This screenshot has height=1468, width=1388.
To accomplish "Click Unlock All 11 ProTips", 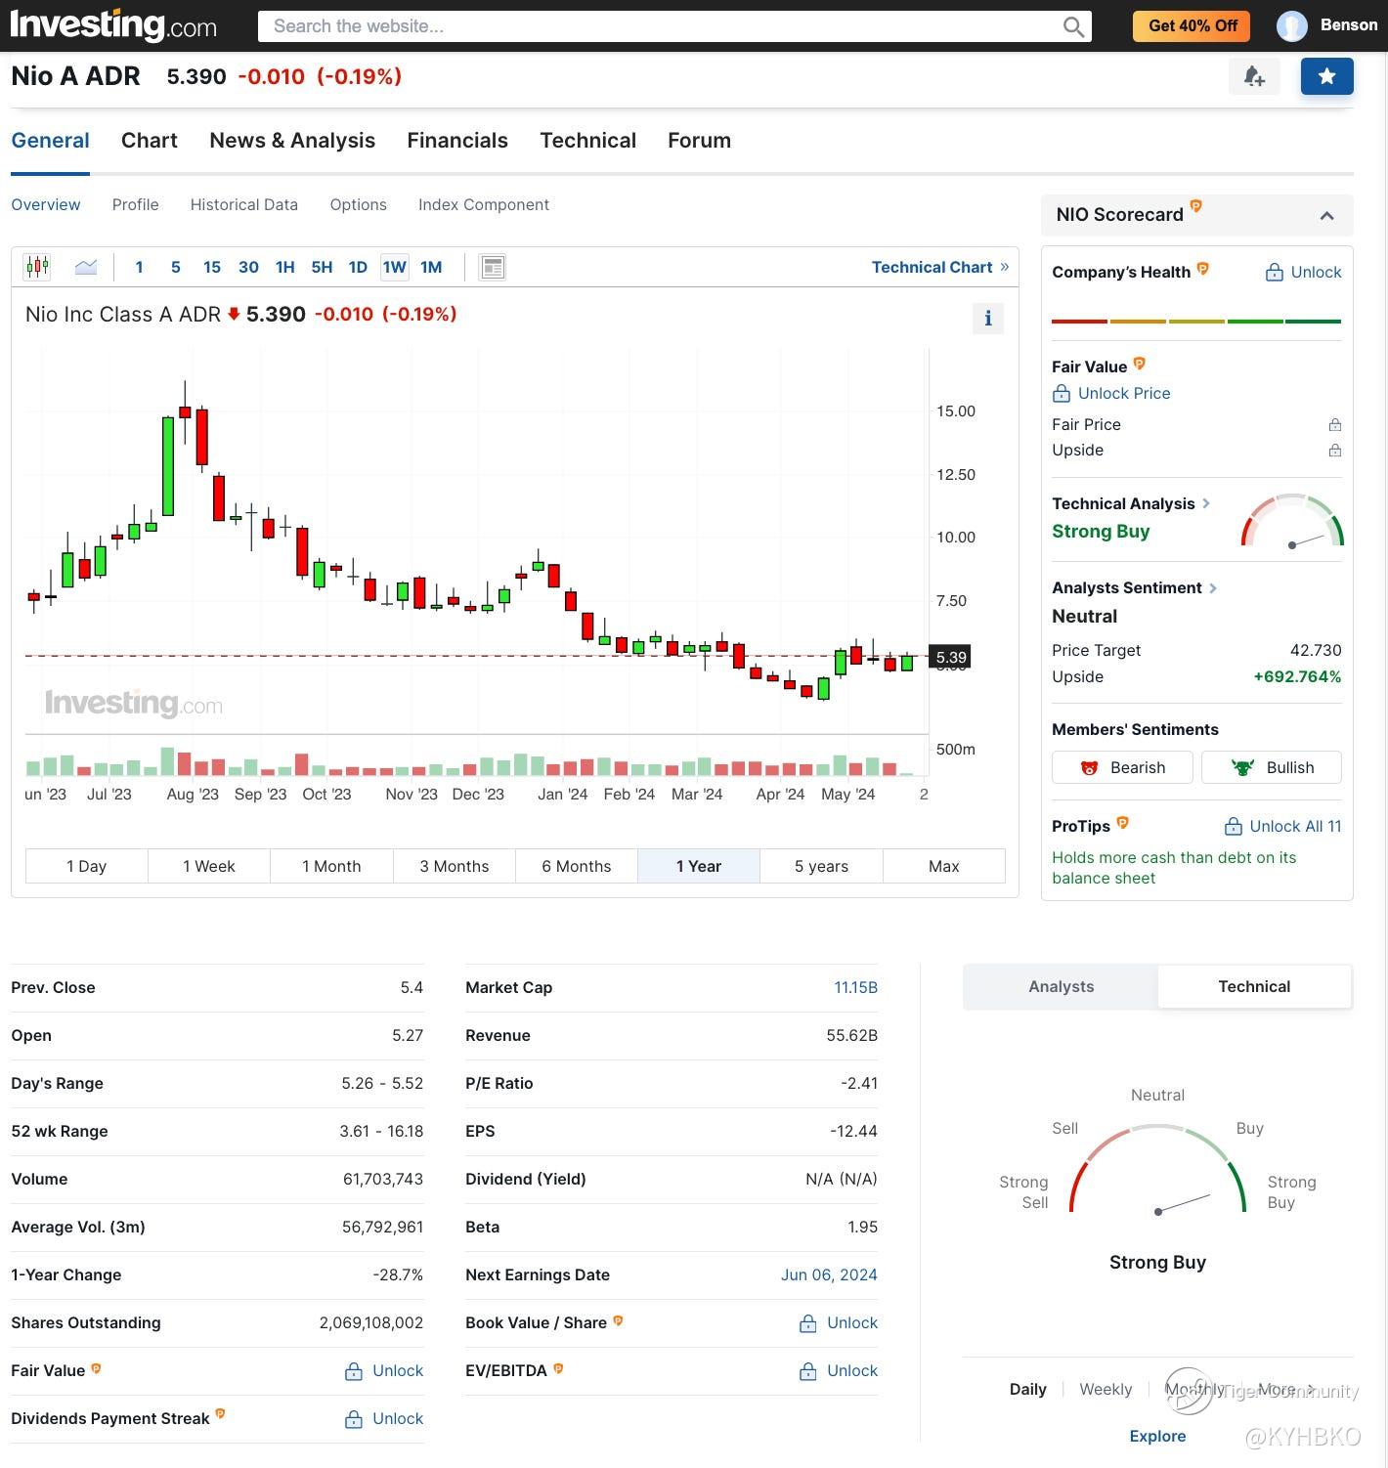I will point(1283,826).
